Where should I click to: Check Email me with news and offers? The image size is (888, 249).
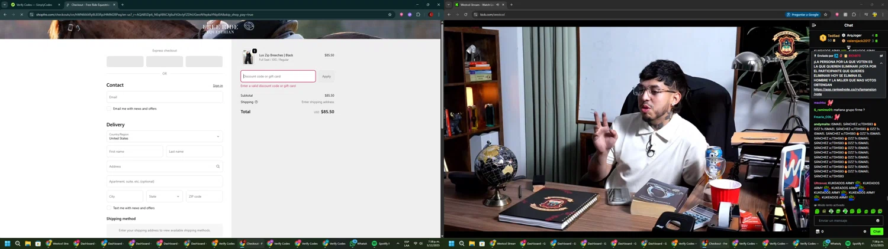[109, 109]
